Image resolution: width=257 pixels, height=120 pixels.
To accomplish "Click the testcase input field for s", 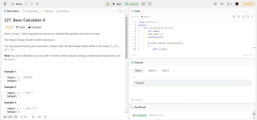I will tap(192, 83).
